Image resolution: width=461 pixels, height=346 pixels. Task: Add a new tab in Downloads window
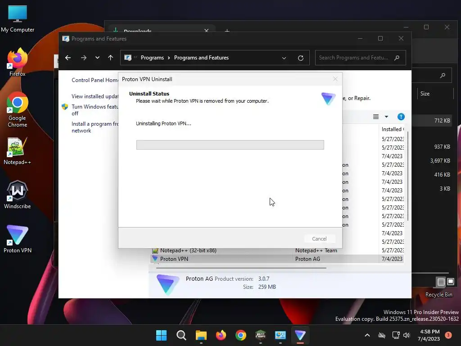(x=227, y=30)
